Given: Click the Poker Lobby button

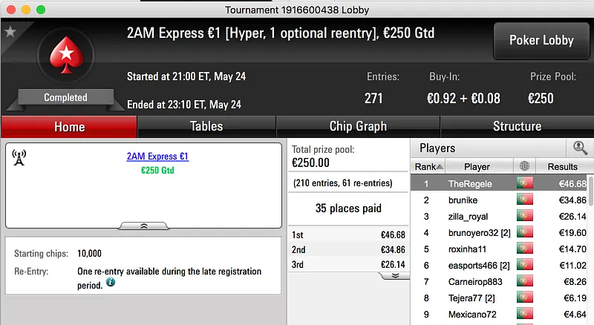Looking at the screenshot, I should (x=541, y=40).
